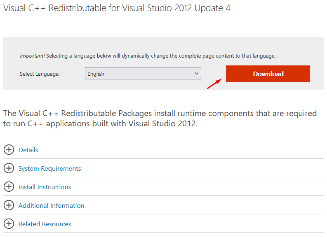Click the Select Language label
Screen dimensions: 327x237
(x=40, y=74)
